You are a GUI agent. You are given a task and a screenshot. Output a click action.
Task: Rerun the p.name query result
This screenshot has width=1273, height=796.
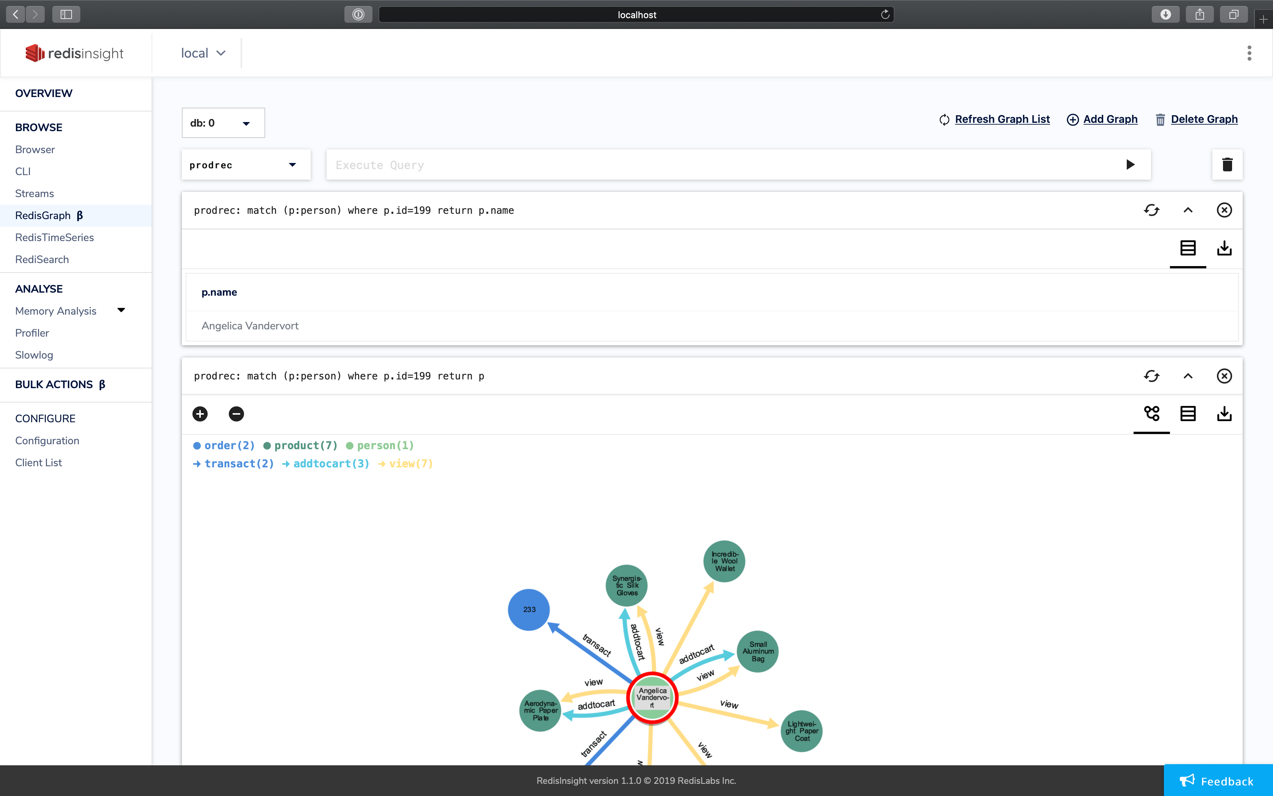pos(1151,210)
